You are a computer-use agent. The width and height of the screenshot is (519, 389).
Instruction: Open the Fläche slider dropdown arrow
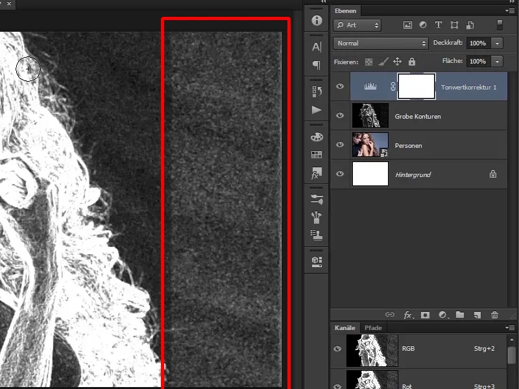[x=497, y=62]
